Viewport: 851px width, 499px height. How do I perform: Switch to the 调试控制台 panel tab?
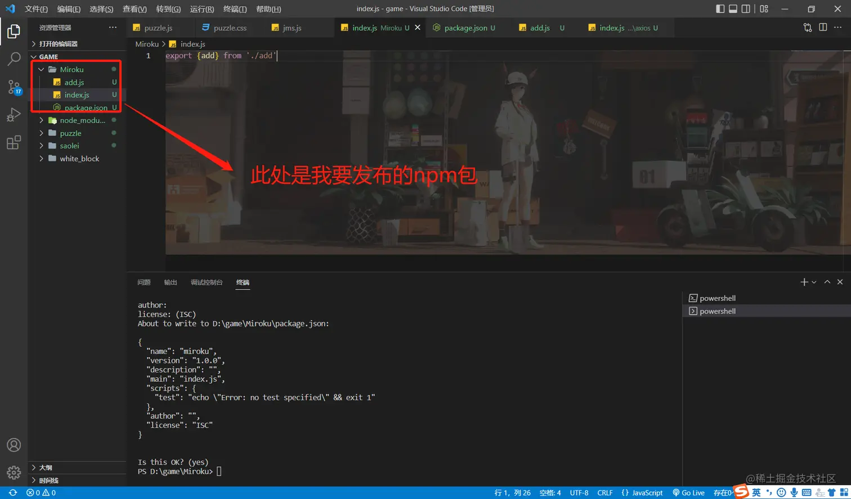(207, 282)
